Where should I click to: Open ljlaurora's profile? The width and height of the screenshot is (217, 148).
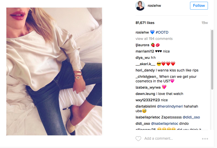pos(142,45)
